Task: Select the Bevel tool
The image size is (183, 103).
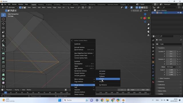Action: (x=3, y=62)
